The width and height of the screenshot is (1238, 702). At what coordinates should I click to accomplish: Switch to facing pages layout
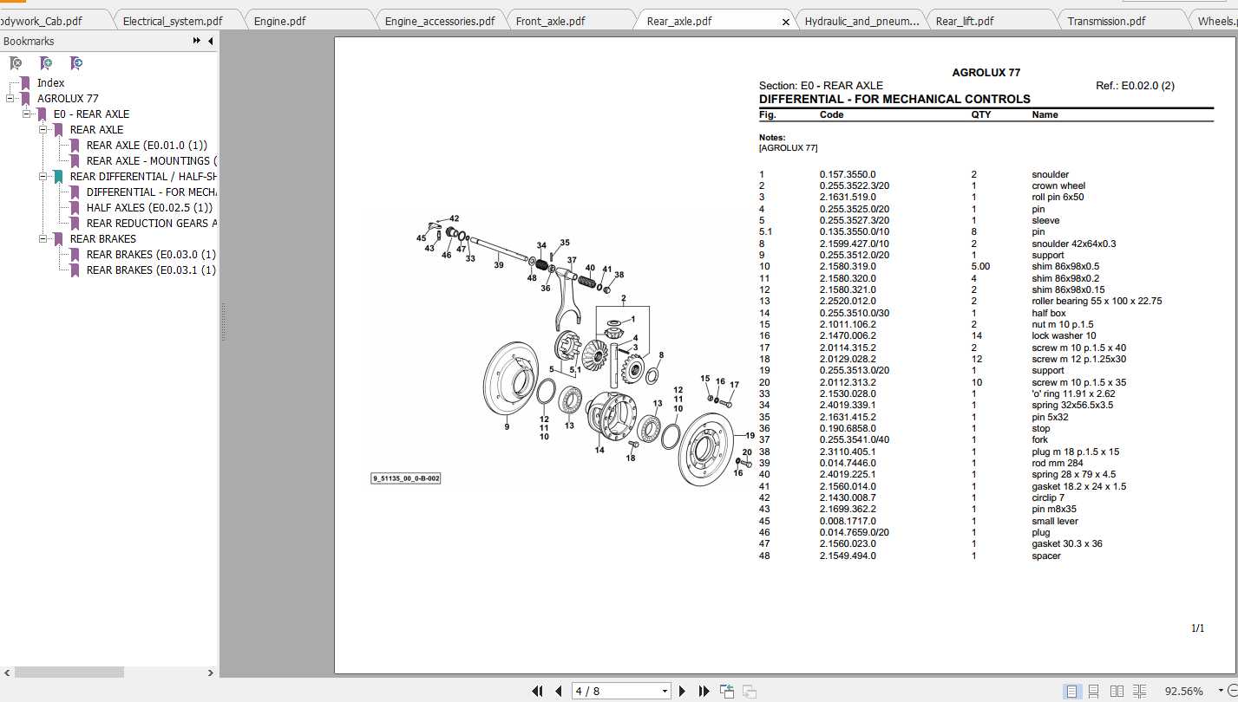1116,691
